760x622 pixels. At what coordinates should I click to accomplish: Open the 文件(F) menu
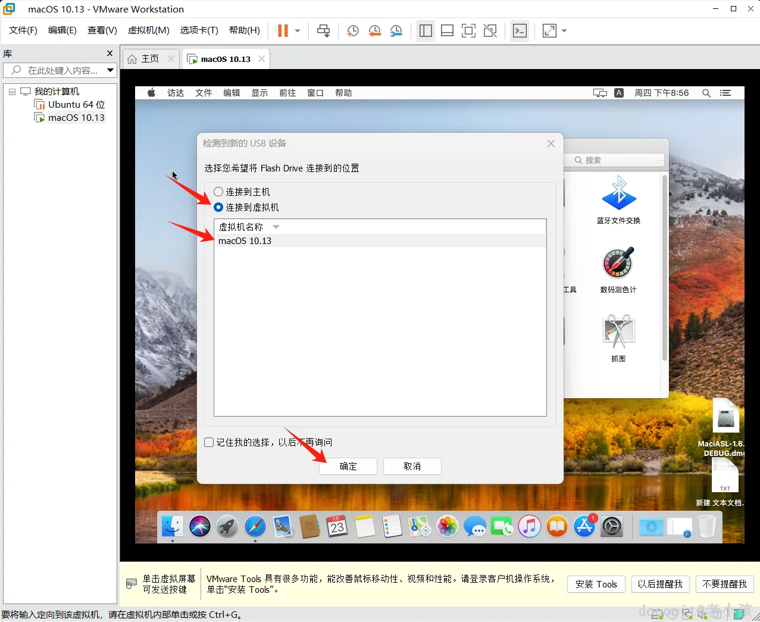tap(23, 30)
